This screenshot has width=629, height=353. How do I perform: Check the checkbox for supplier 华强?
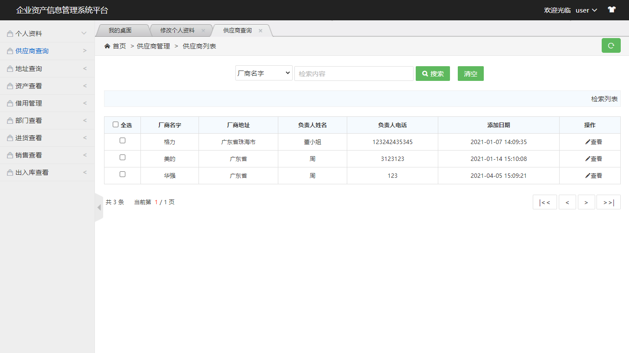pyautogui.click(x=123, y=174)
